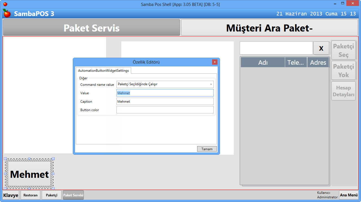The image size is (361, 202).
Task: Confirm settings with the Tamam button
Action: point(207,149)
